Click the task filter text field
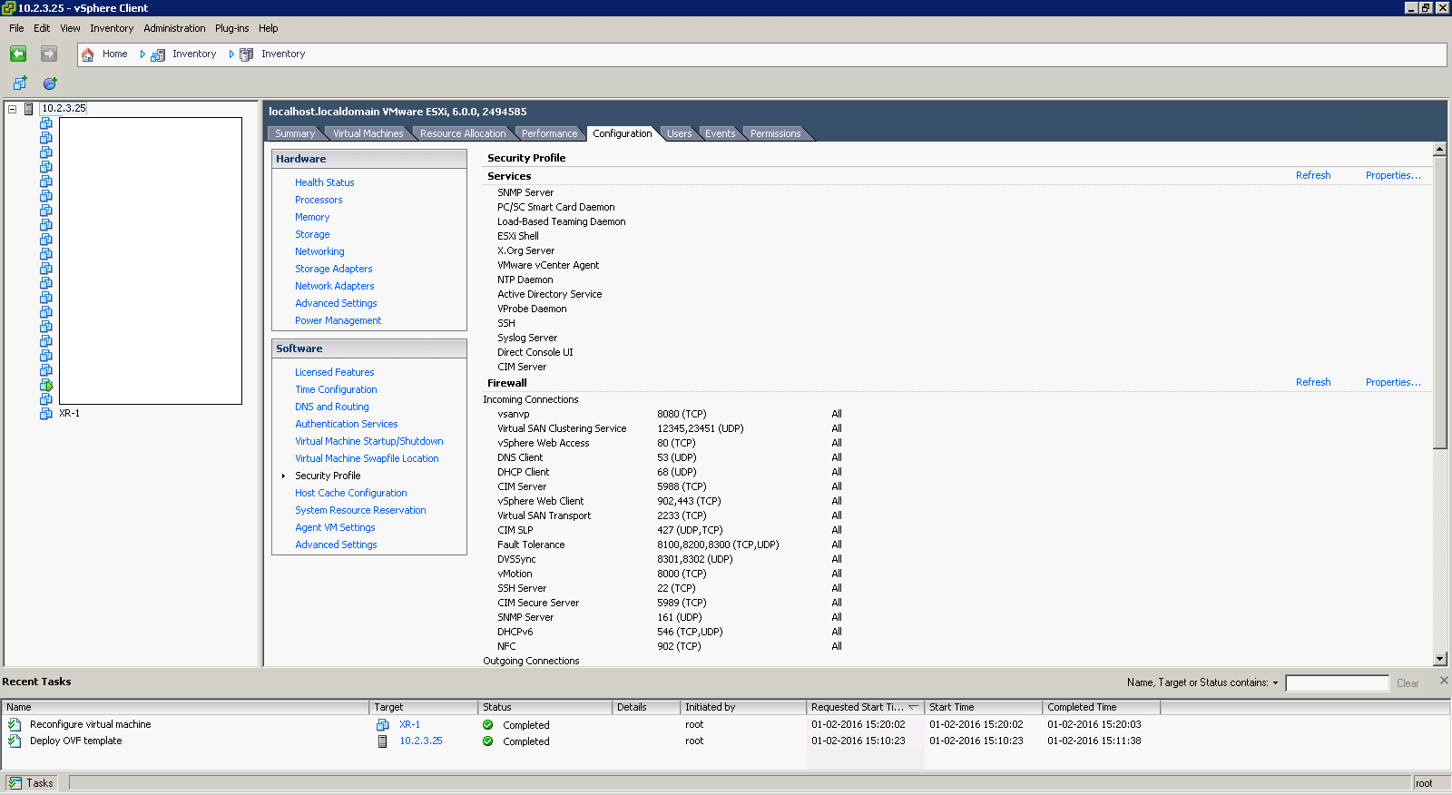The height and width of the screenshot is (795, 1452). pyautogui.click(x=1337, y=683)
